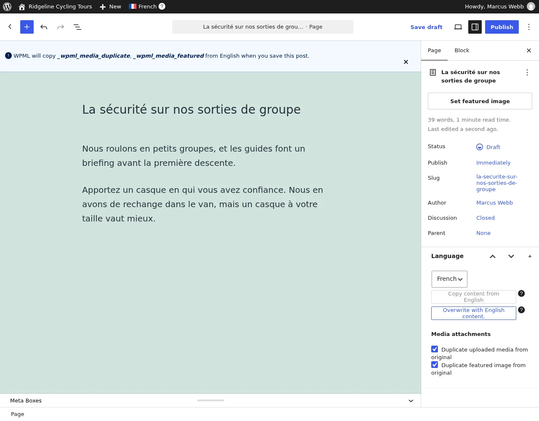
Task: Open Ridgeline Cycling Tours site home
Action: [x=55, y=7]
